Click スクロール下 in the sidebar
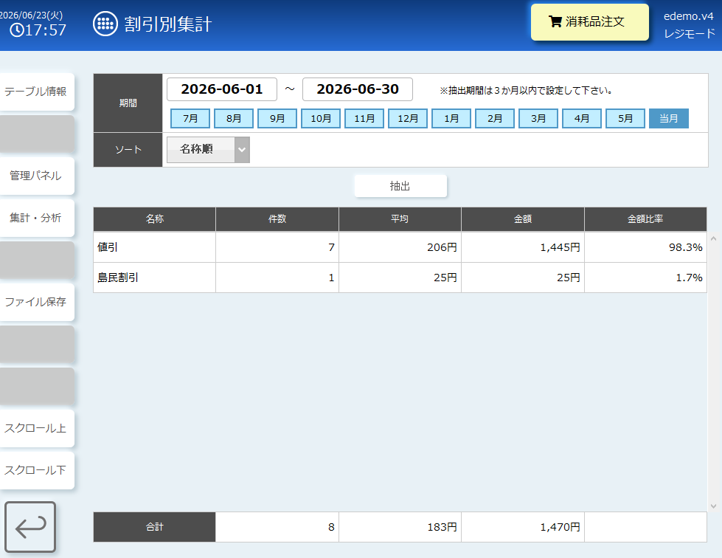722x558 pixels. tap(36, 470)
